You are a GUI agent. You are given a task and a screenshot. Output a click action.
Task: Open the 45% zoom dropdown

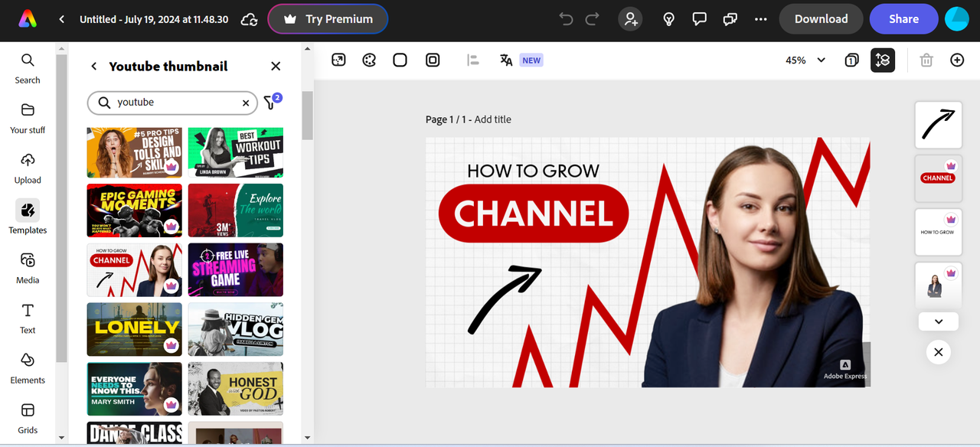[805, 60]
